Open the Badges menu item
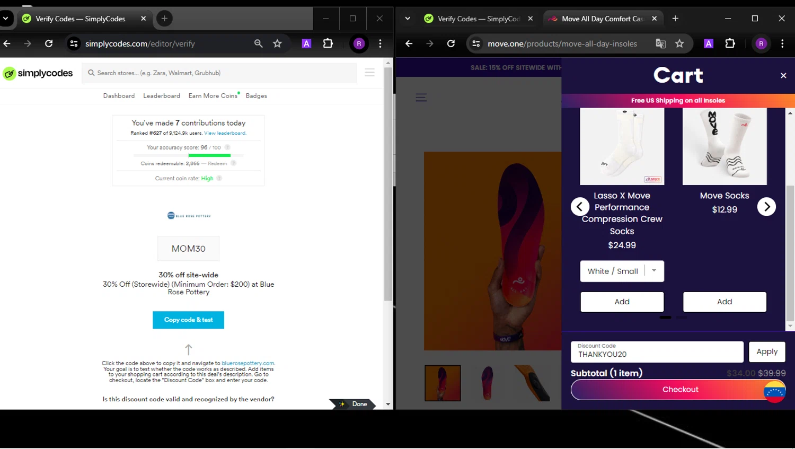The height and width of the screenshot is (449, 795). pyautogui.click(x=257, y=96)
